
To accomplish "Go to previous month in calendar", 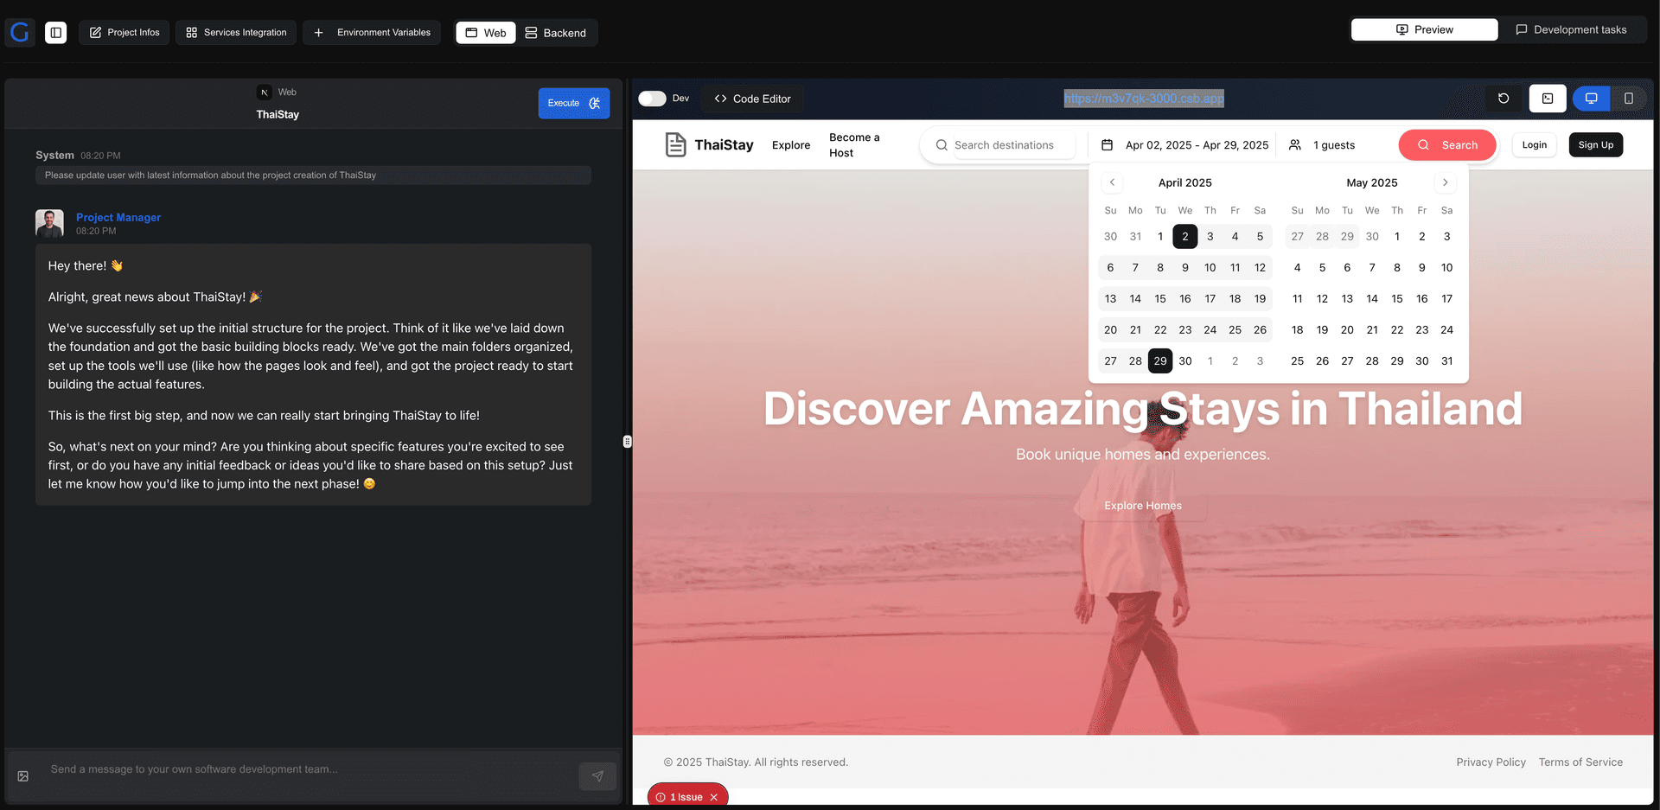I will (x=1112, y=182).
